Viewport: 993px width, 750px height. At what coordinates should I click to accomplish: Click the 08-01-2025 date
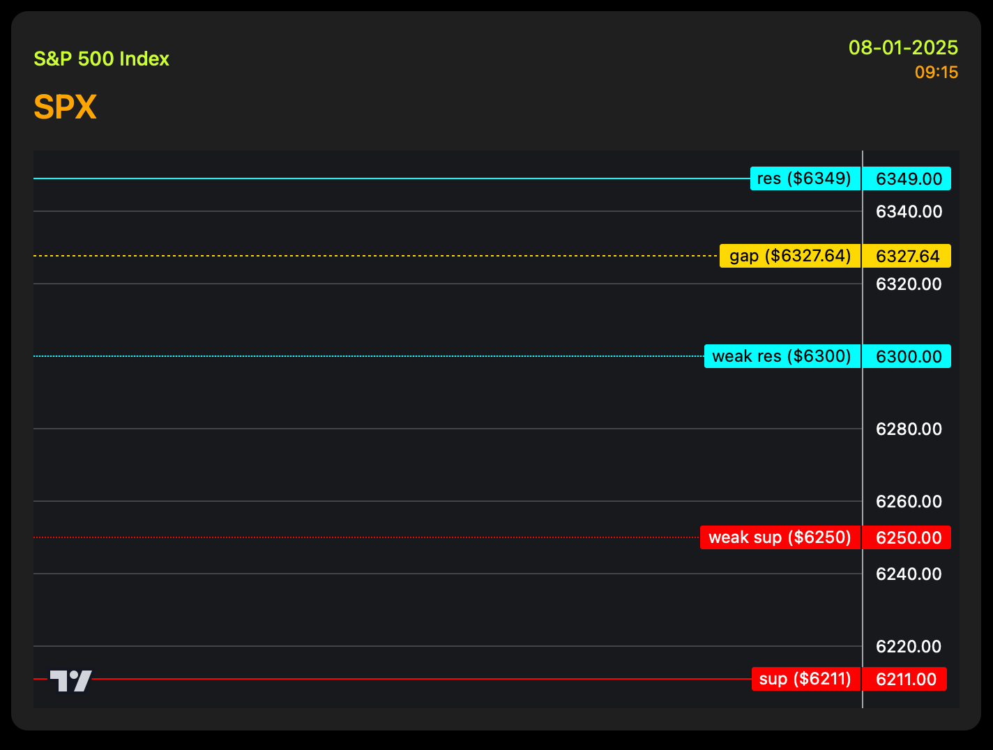(x=903, y=48)
